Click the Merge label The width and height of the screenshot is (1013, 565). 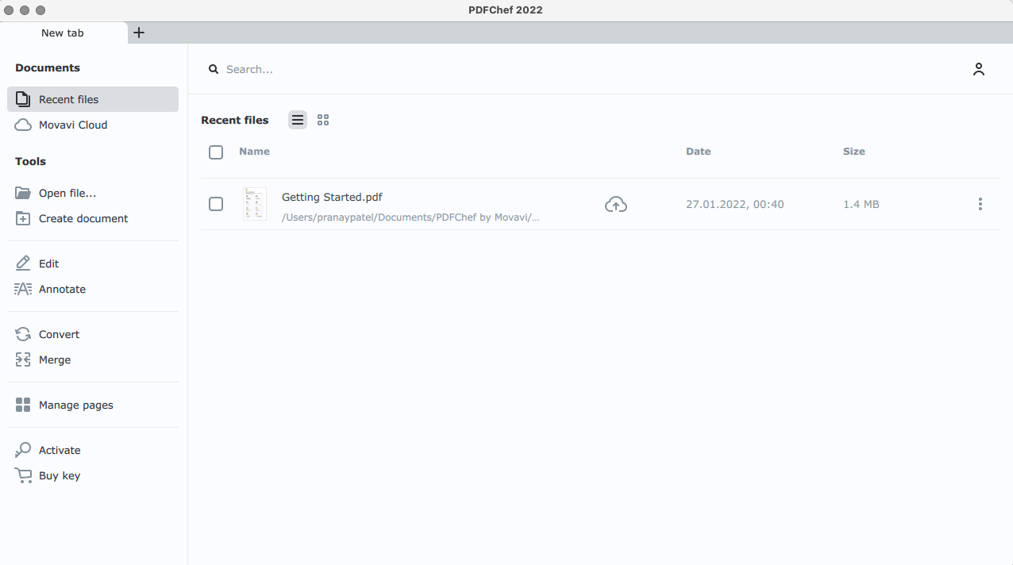click(x=55, y=359)
